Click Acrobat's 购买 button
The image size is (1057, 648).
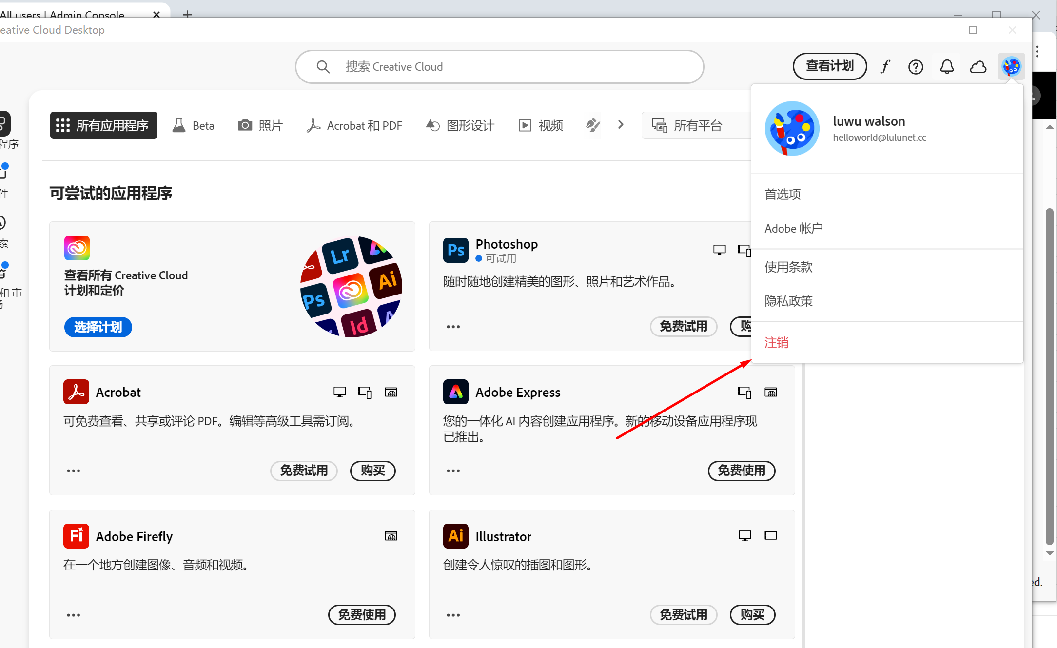coord(373,471)
